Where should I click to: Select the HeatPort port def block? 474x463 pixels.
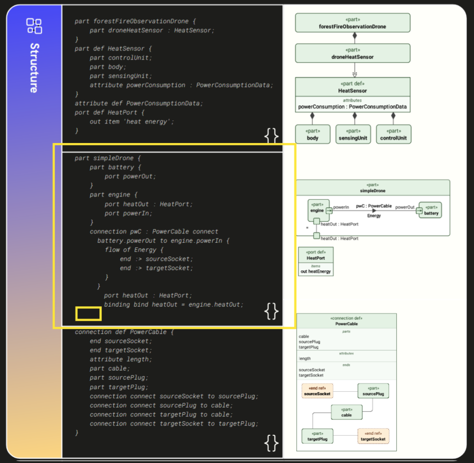(x=316, y=261)
